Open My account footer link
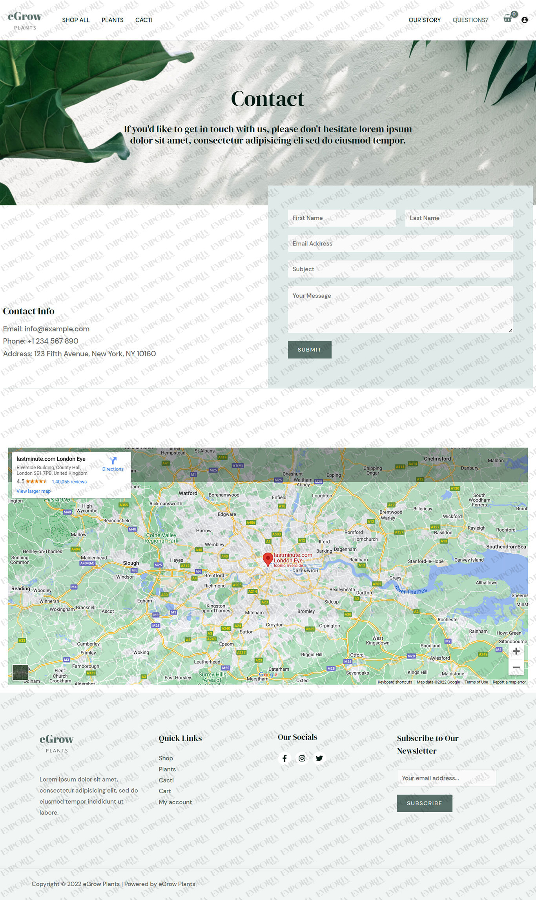The width and height of the screenshot is (536, 900). point(175,802)
